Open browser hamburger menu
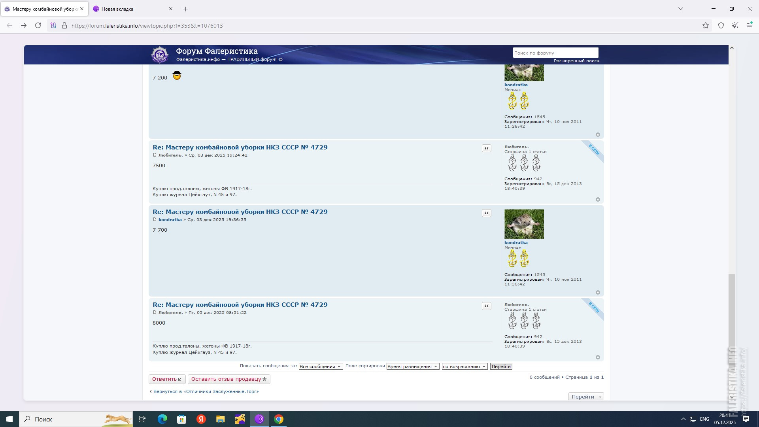This screenshot has width=759, height=427. pyautogui.click(x=750, y=25)
